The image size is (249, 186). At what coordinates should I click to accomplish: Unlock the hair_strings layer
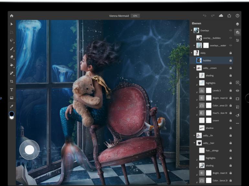click(x=231, y=151)
